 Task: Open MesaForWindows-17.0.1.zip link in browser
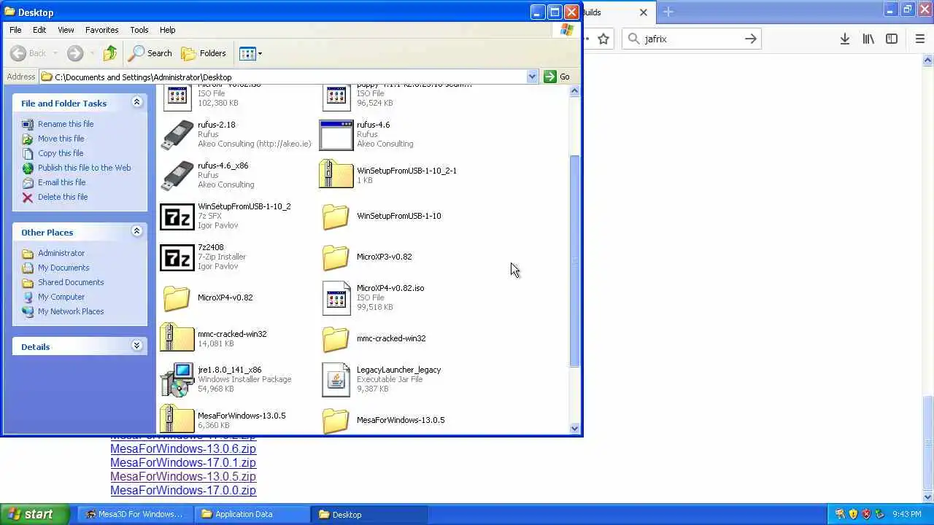(x=183, y=463)
